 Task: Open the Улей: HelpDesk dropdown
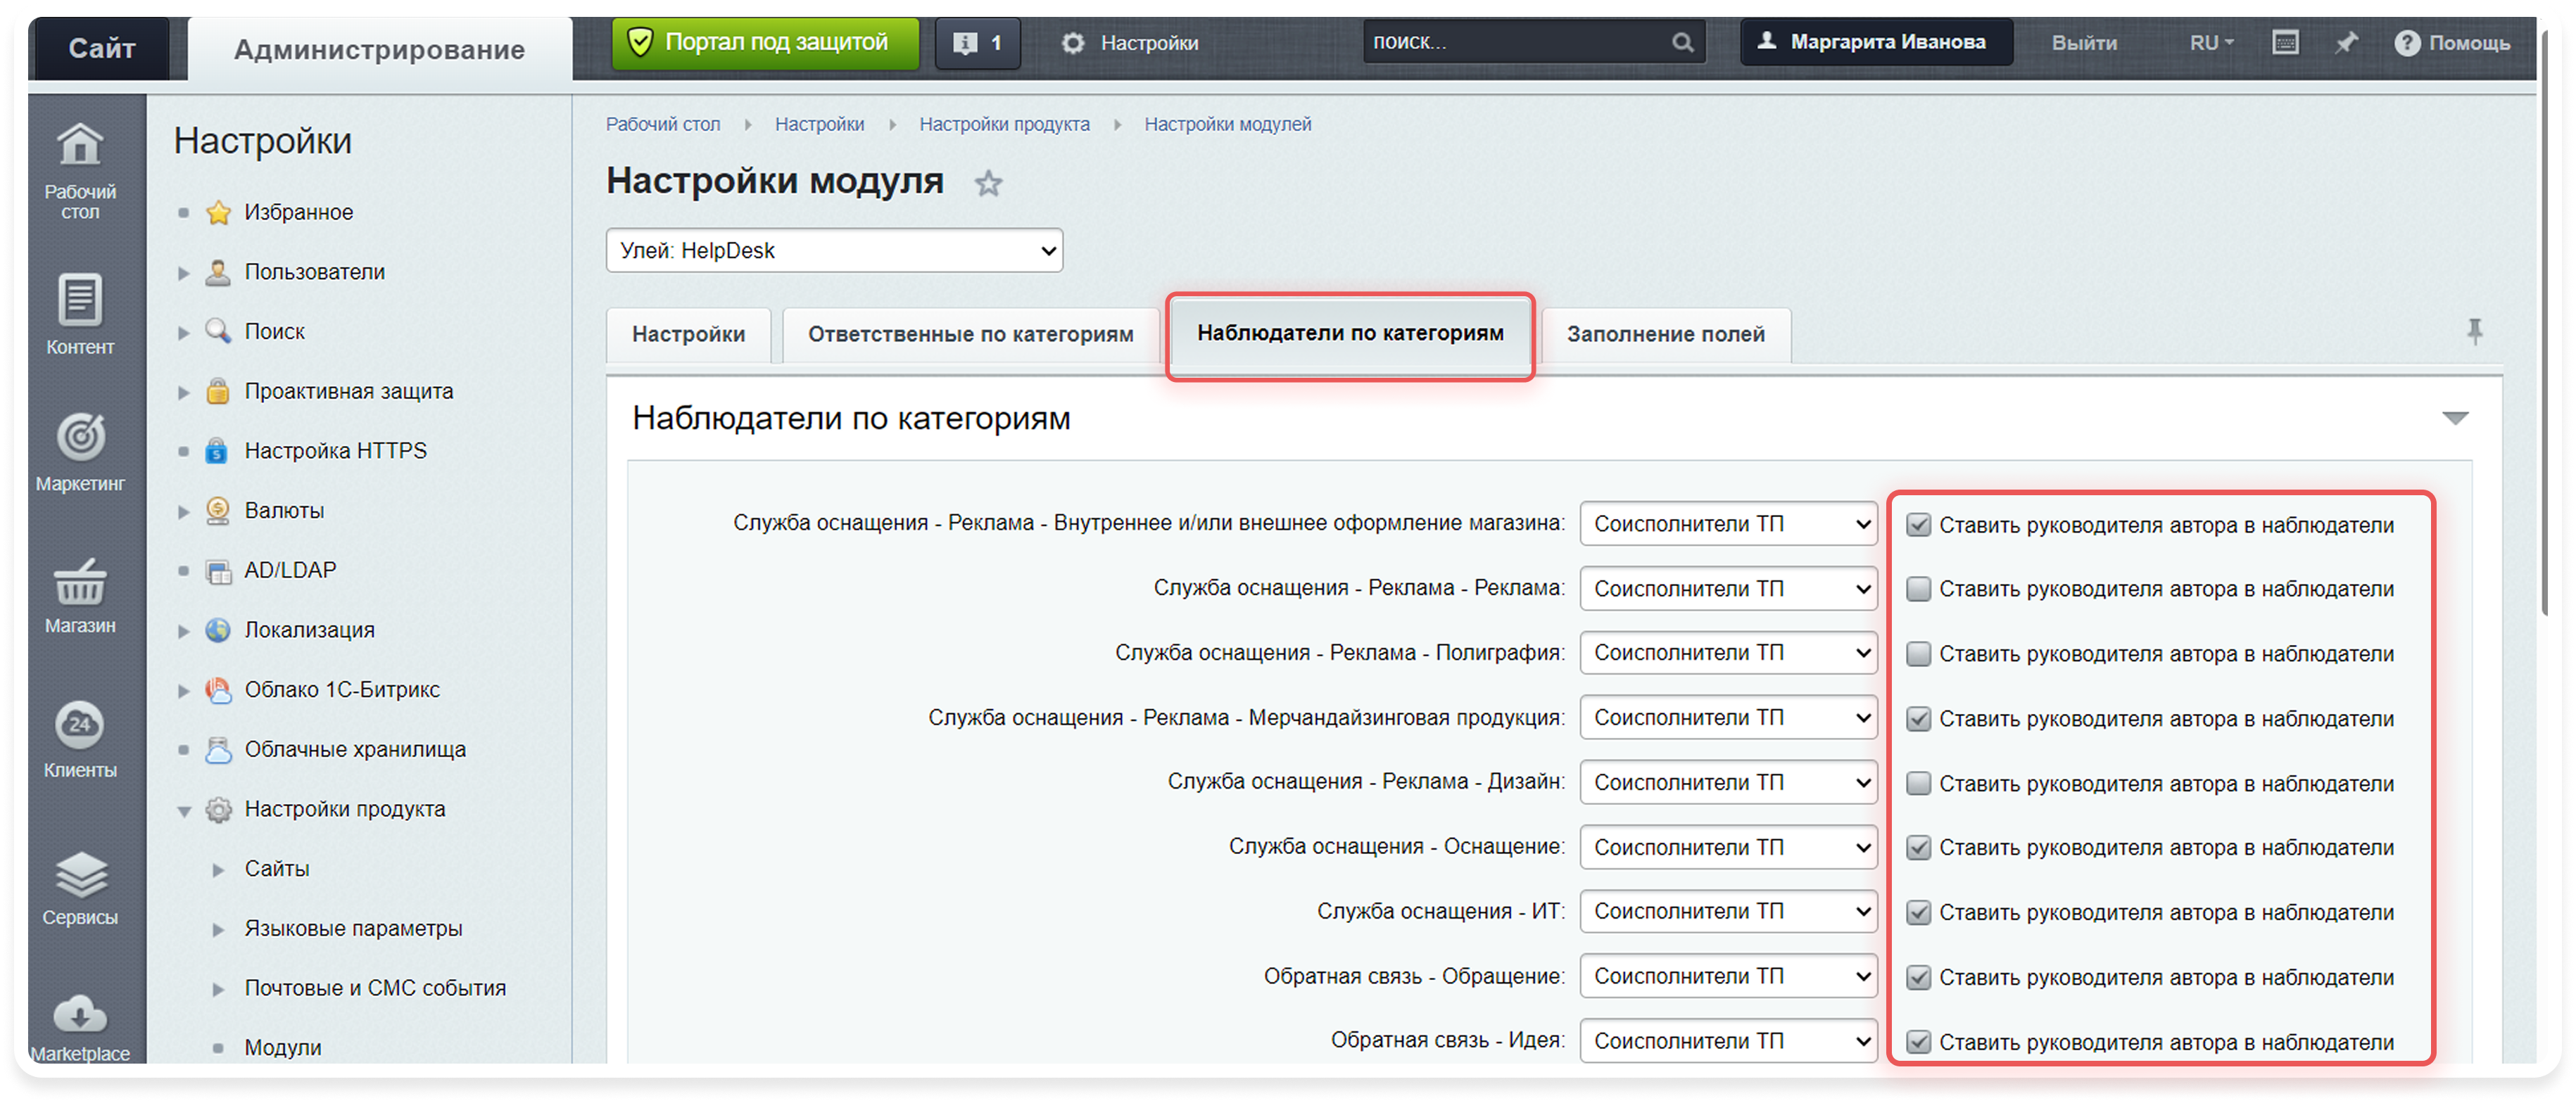click(833, 250)
